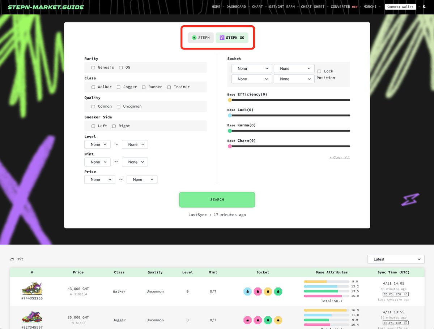Click the Total:50.7 attribute text
Image resolution: width=434 pixels, height=329 pixels.
point(332,301)
